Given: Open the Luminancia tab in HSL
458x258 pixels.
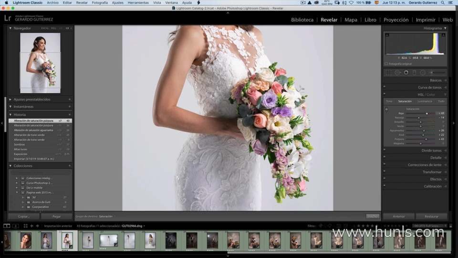Looking at the screenshot, I should (x=425, y=101).
